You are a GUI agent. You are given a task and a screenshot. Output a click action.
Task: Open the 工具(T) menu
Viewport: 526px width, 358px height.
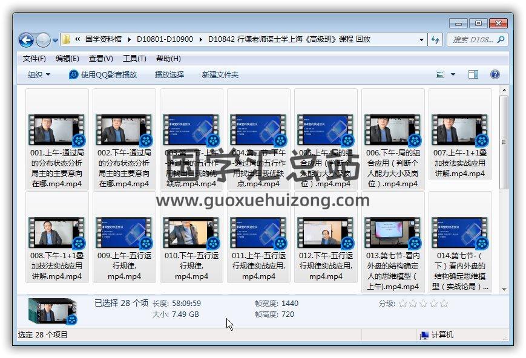[x=134, y=59]
